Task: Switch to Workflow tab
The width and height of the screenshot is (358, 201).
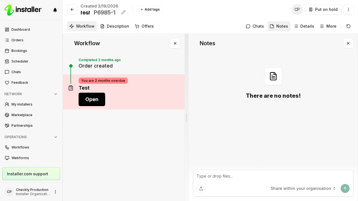Action: pyautogui.click(x=82, y=26)
